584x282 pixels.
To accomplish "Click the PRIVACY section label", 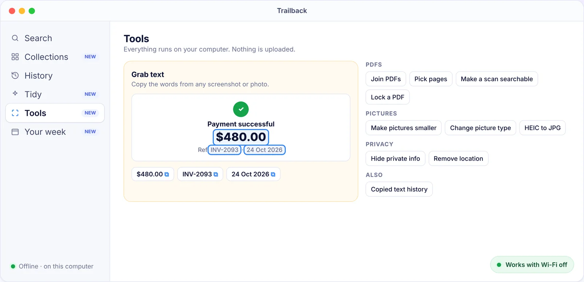I will coord(380,144).
